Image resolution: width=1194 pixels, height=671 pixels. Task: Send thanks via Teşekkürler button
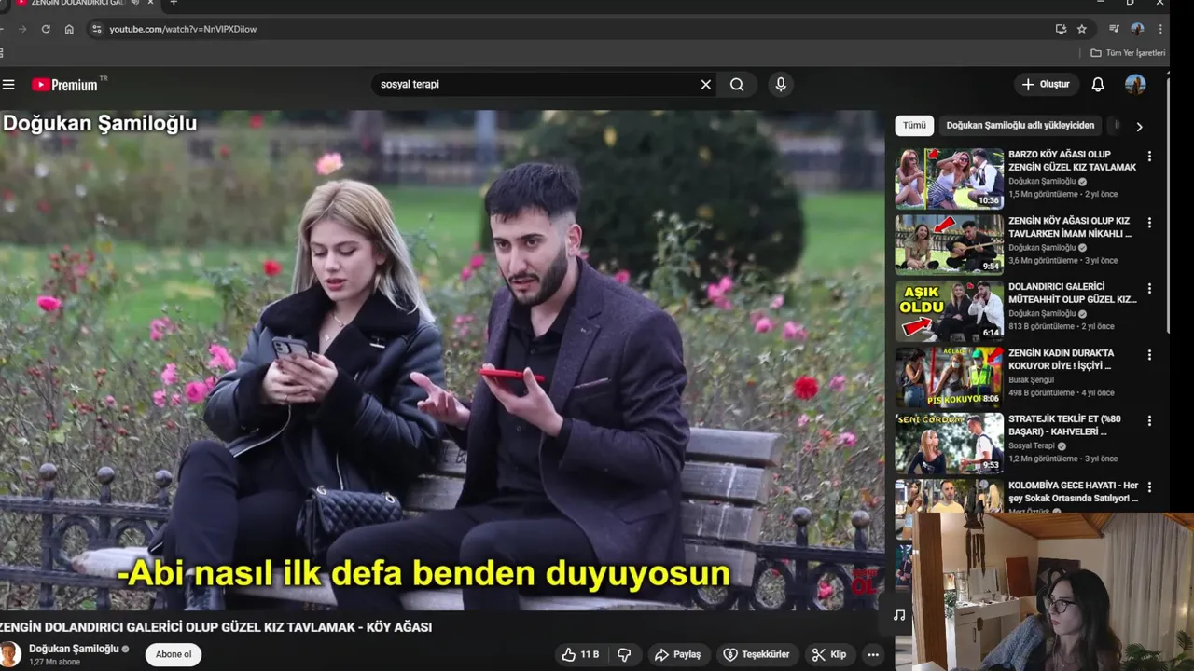click(x=757, y=655)
